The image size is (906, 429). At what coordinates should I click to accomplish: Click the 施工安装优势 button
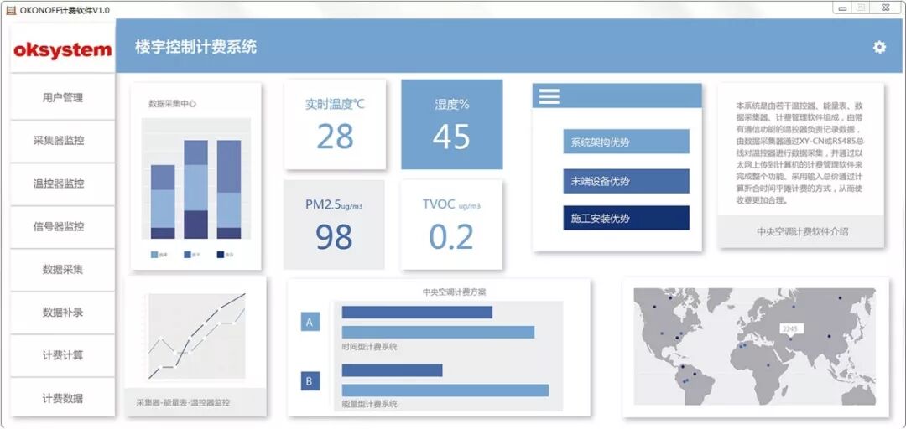[627, 218]
